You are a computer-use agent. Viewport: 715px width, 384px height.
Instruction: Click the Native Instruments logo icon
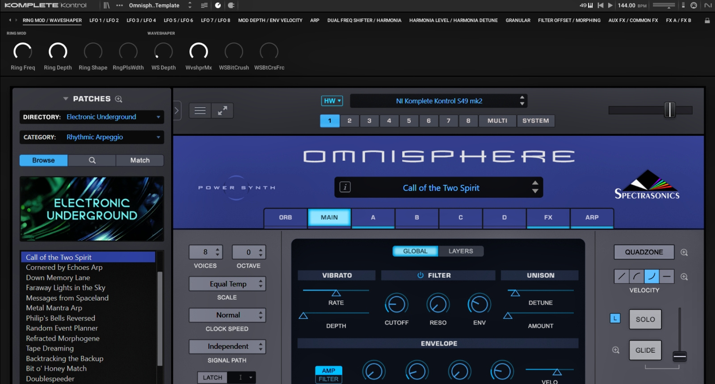708,5
